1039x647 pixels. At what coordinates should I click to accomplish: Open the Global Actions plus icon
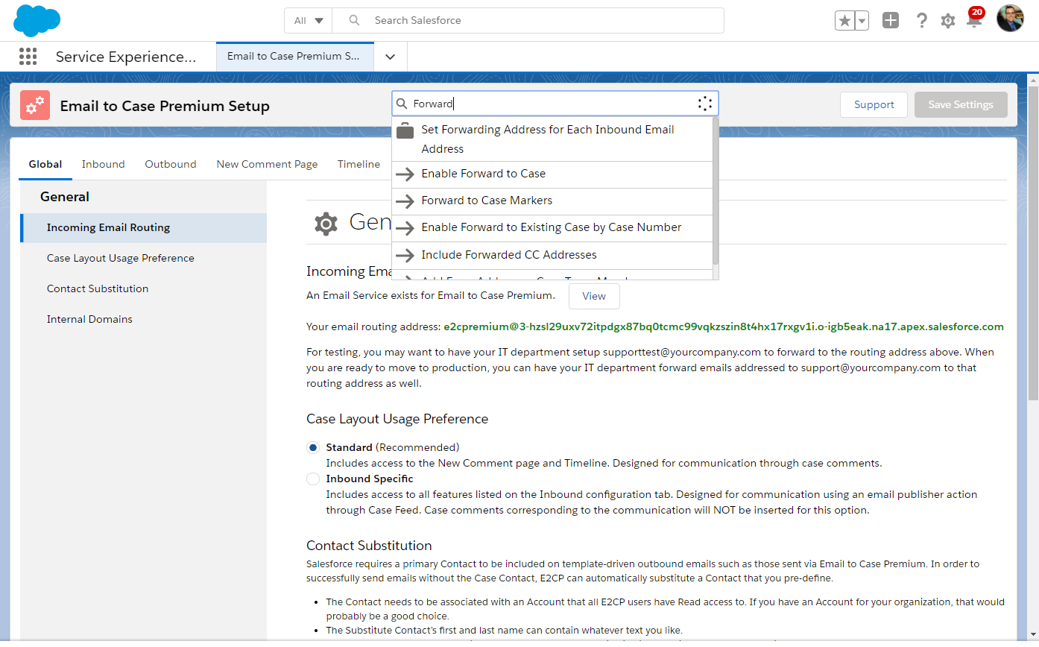click(x=891, y=21)
